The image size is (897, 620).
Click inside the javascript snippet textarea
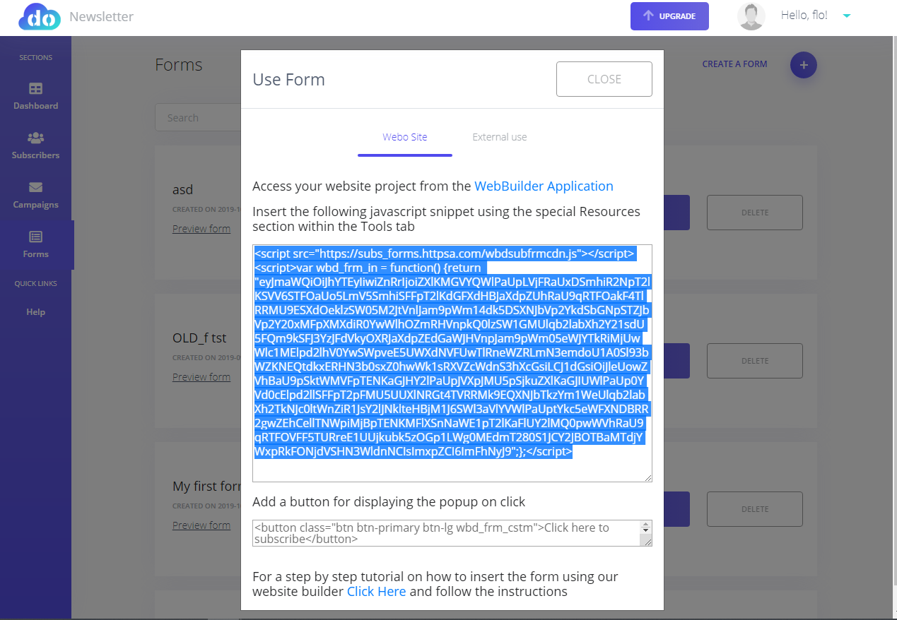click(452, 364)
